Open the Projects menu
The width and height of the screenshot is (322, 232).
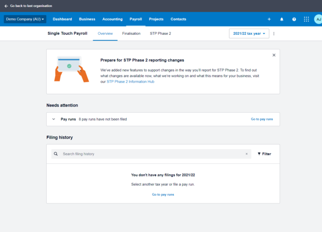point(156,19)
